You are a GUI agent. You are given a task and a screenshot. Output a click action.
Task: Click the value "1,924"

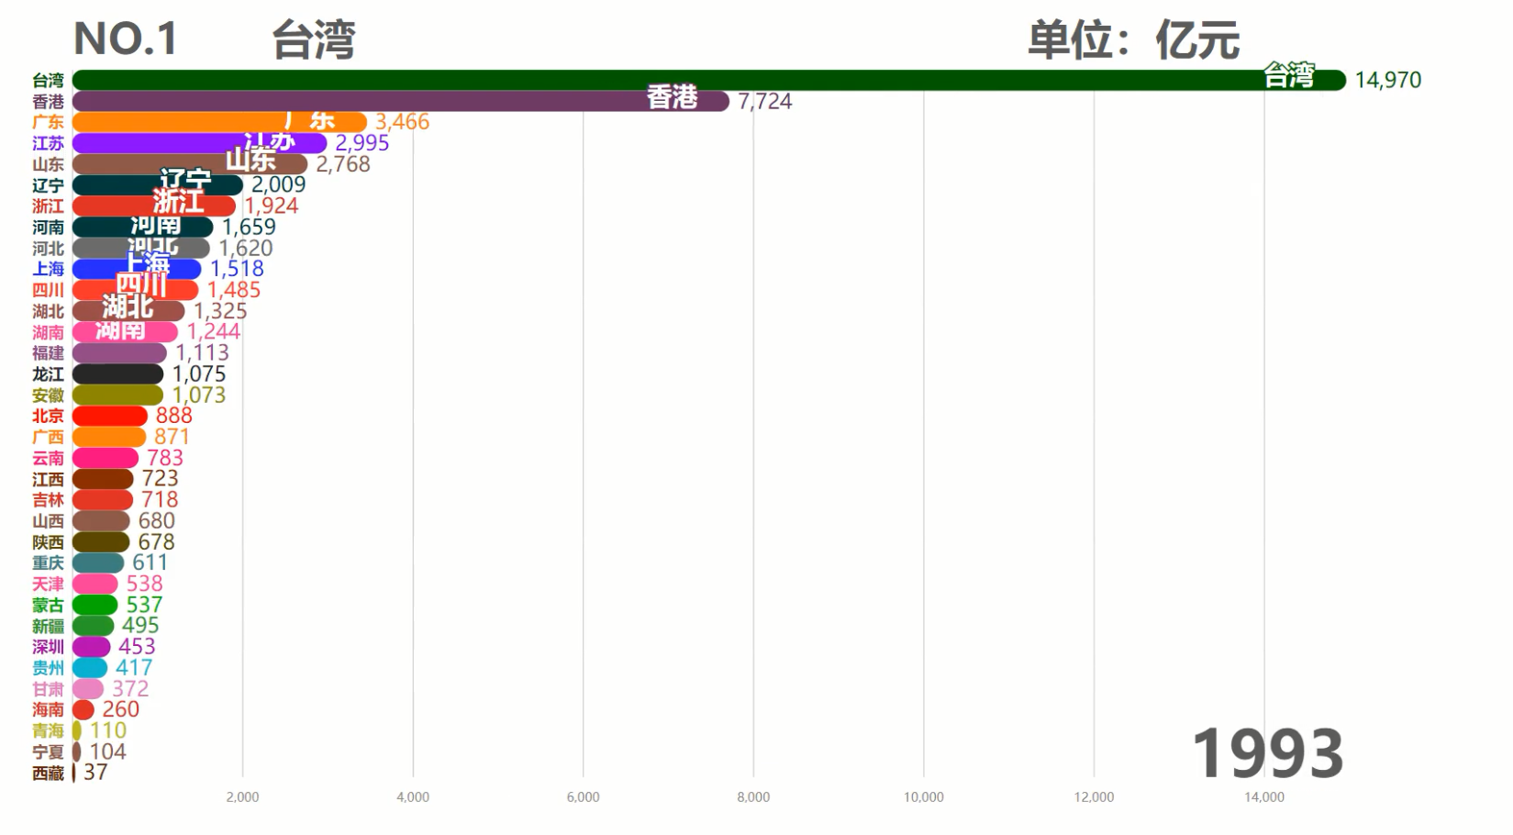click(272, 206)
